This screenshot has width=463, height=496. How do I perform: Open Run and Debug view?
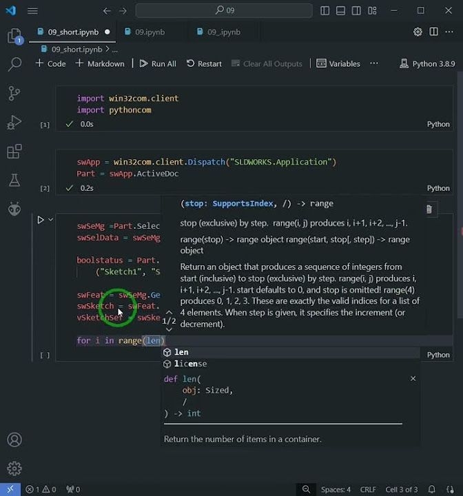[x=14, y=123]
